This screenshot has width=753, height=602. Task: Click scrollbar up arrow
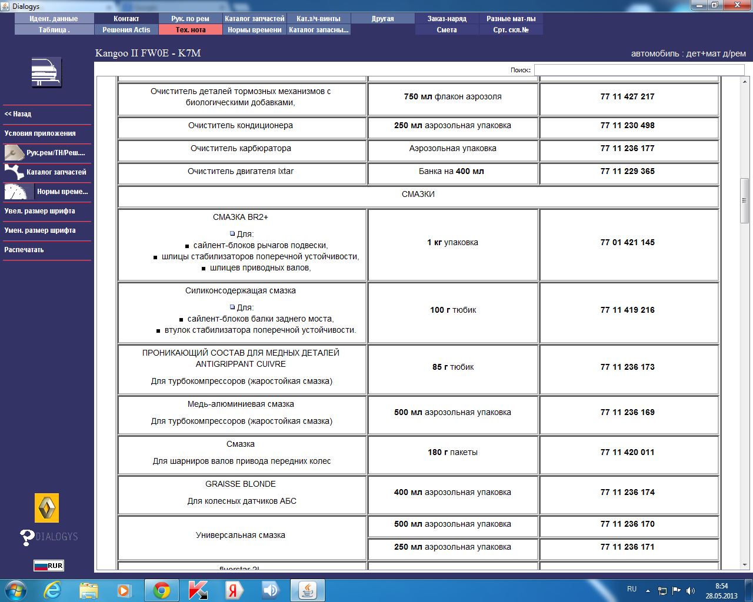tap(744, 82)
